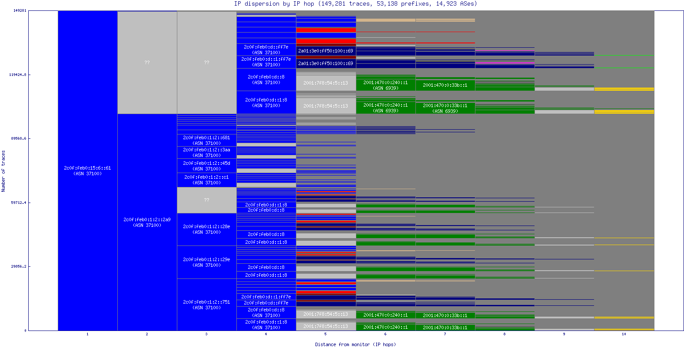The height and width of the screenshot is (347, 684).
Task: Select the 2c0f:feb0:1:2::29e block
Action: (x=207, y=262)
